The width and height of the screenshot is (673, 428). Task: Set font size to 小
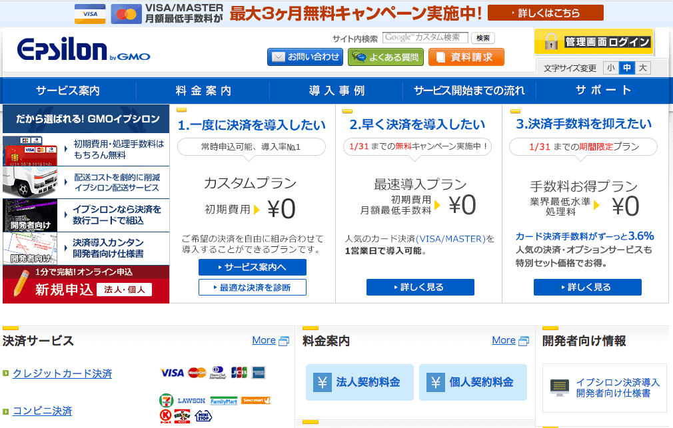[611, 68]
